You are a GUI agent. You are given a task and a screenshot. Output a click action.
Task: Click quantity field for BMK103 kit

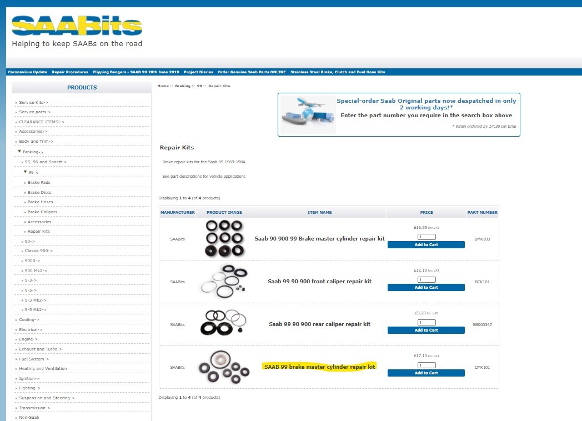point(427,237)
